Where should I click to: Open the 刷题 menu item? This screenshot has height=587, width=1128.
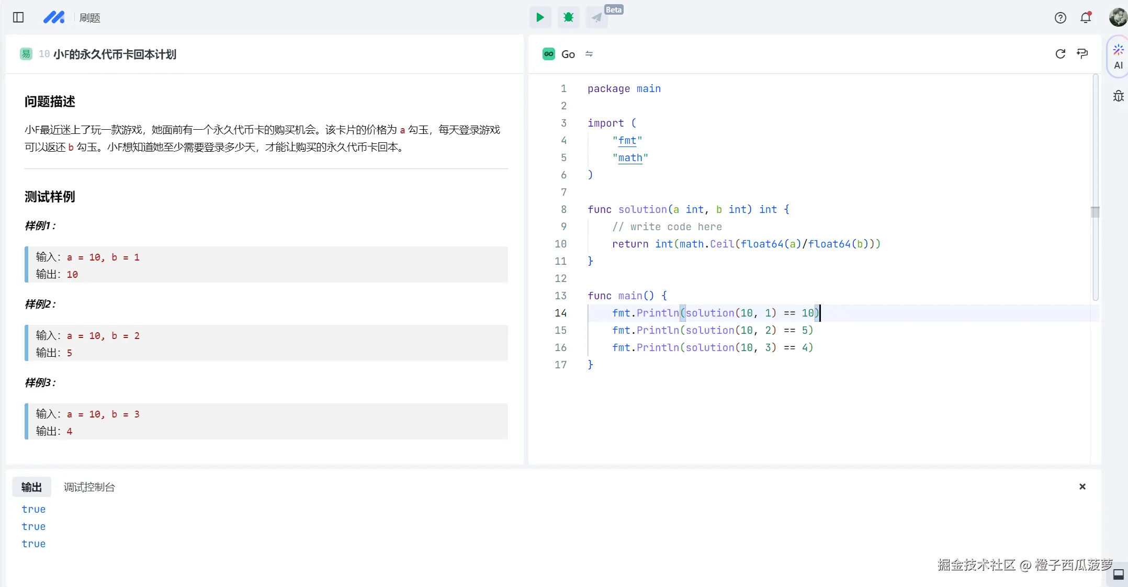89,18
